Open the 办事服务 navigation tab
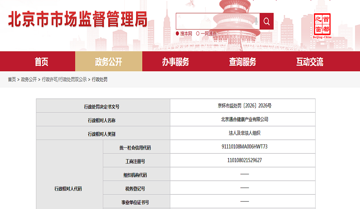 pos(176,61)
